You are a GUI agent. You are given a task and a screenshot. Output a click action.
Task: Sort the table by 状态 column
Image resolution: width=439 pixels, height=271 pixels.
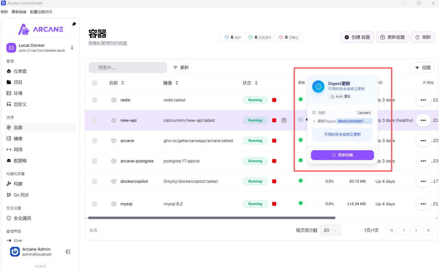(250, 83)
